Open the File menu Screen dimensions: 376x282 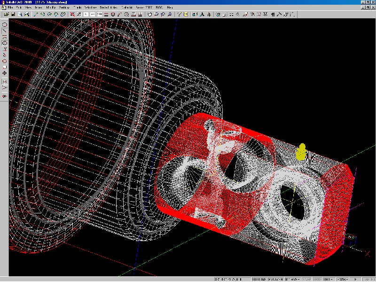(x=10, y=8)
